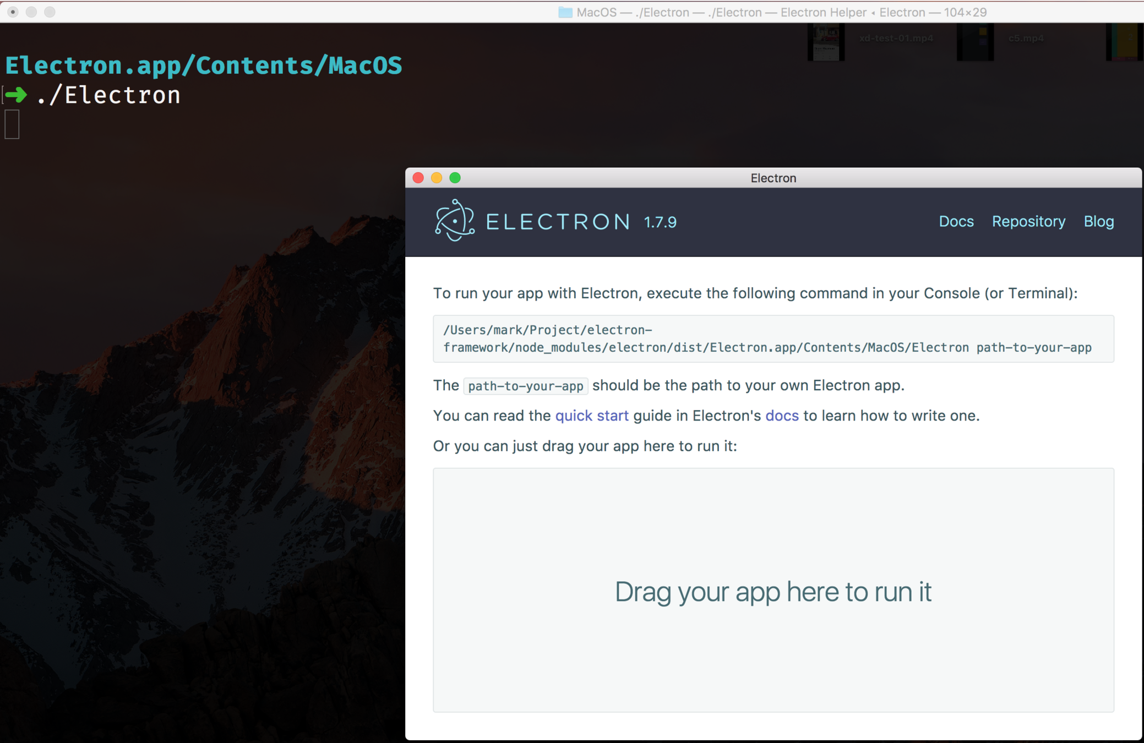
Task: Select the c5.mp4 desktop thumbnail
Action: (x=975, y=41)
